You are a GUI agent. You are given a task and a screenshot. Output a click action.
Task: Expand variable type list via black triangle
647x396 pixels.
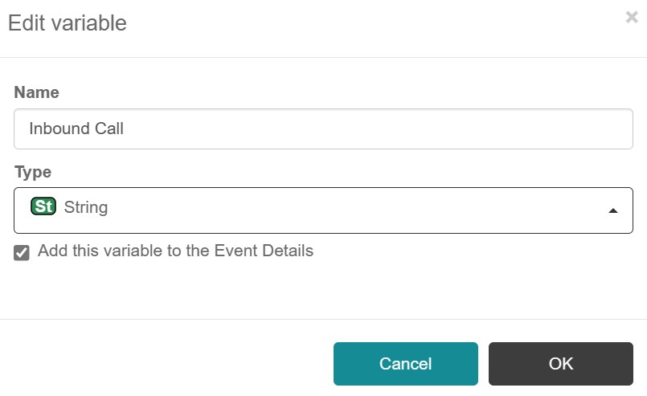tap(613, 210)
